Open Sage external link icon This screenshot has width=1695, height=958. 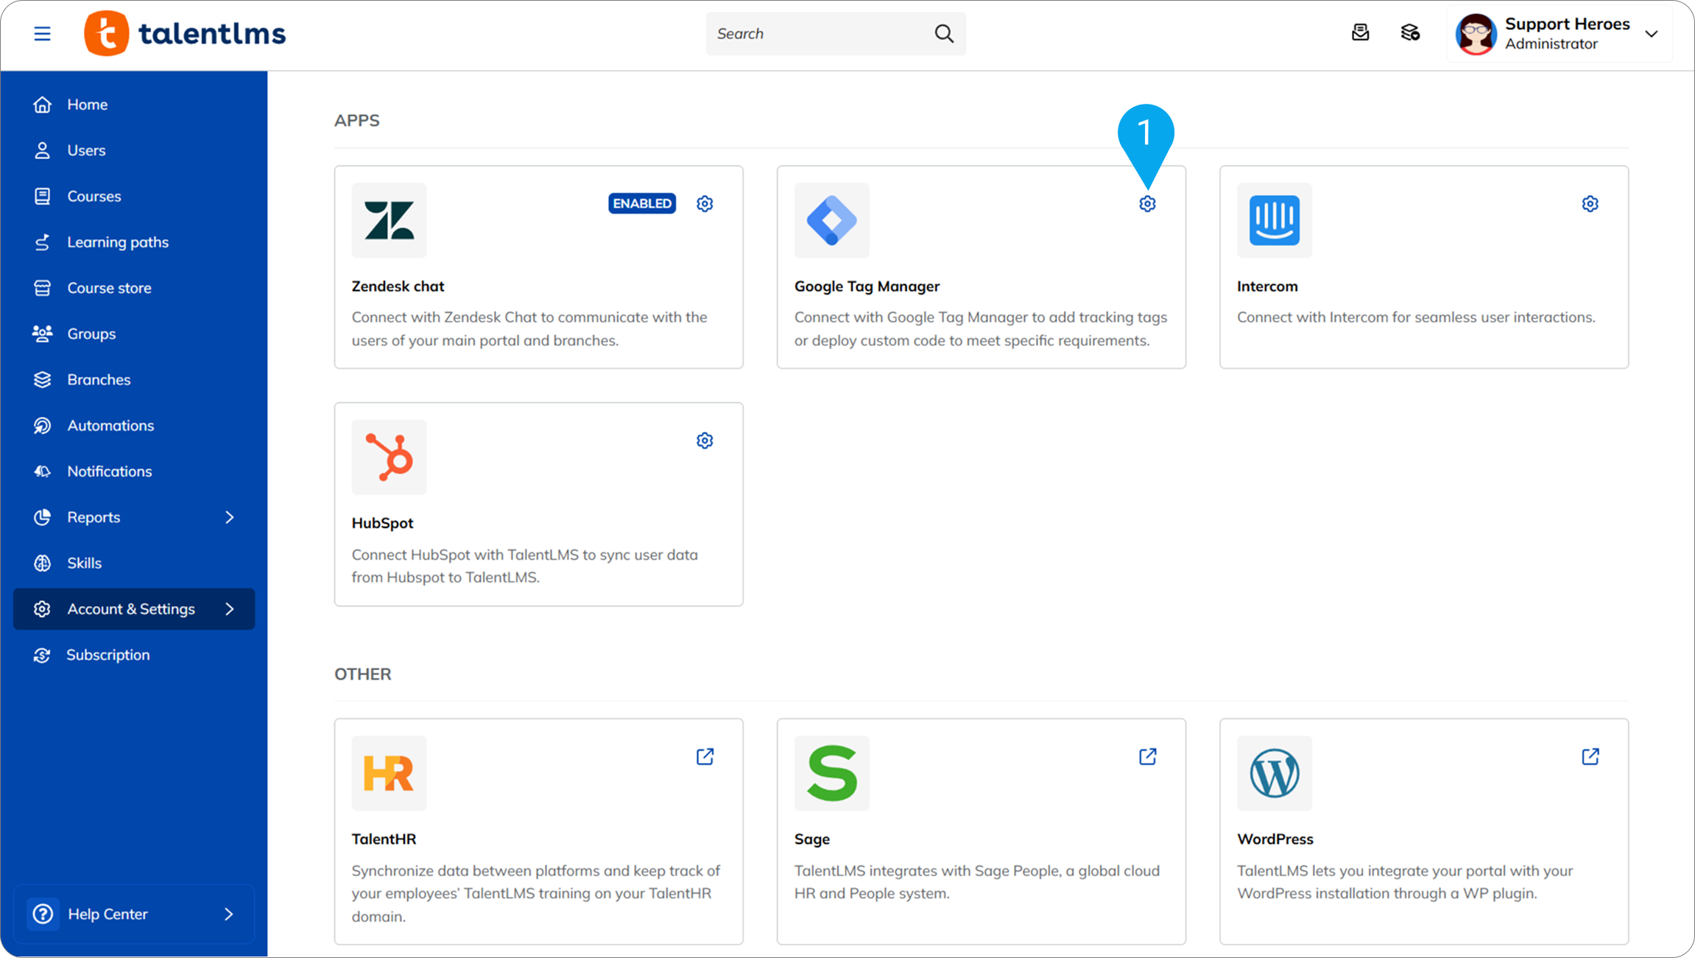pos(1147,756)
